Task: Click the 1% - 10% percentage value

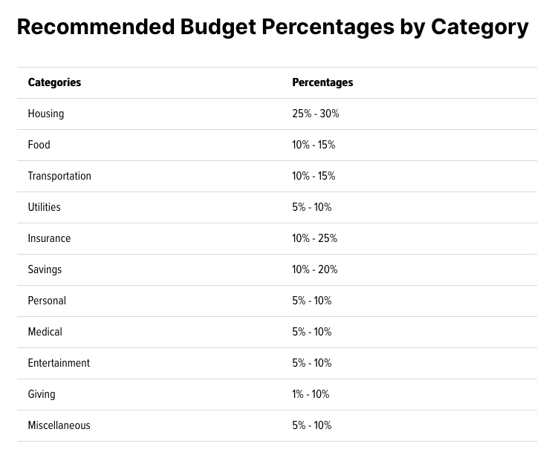Action: click(x=311, y=394)
